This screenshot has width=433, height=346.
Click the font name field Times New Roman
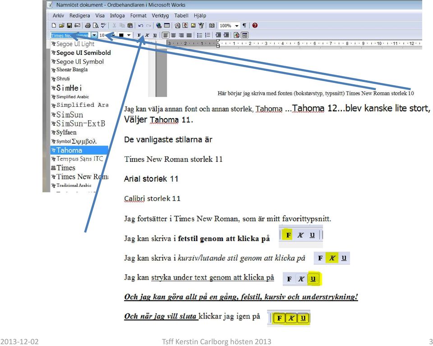71,35
